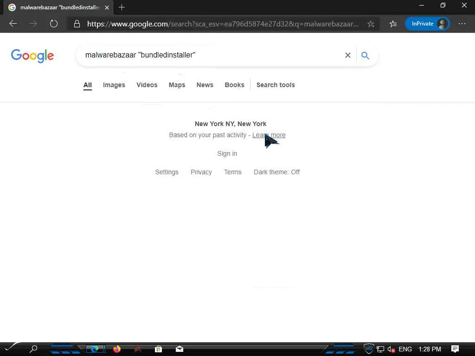The height and width of the screenshot is (356, 475).
Task: Open taskbar search magnifier
Action: (33, 349)
